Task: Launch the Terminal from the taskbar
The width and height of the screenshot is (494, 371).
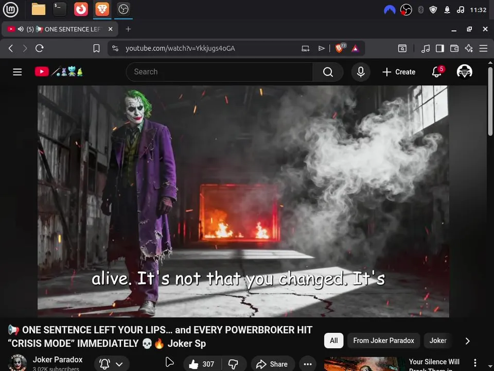Action: click(60, 9)
